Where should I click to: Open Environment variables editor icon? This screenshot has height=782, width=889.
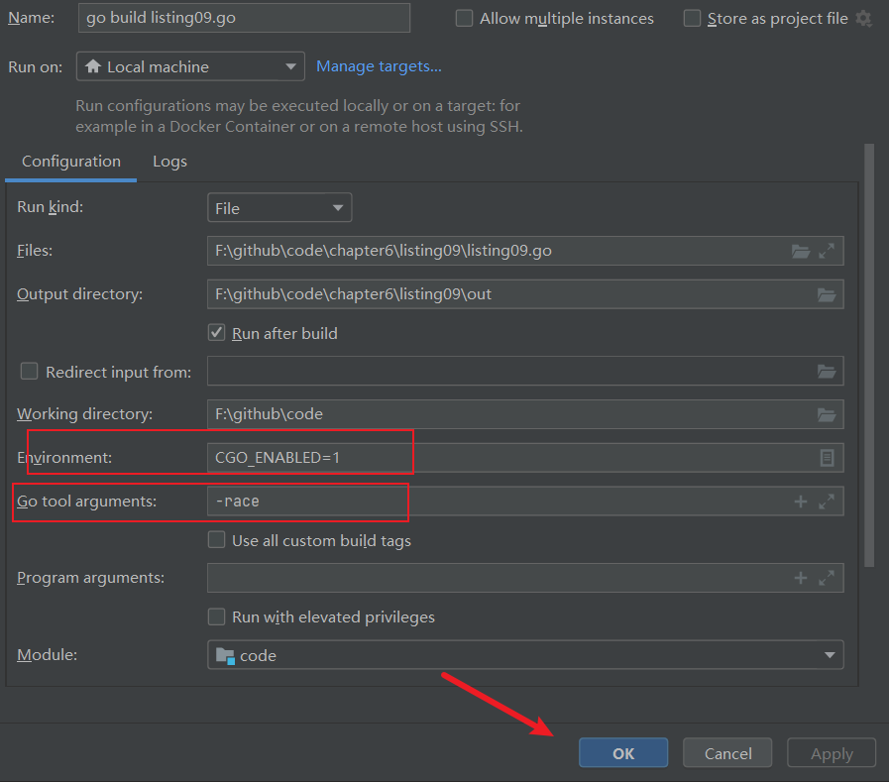(827, 458)
